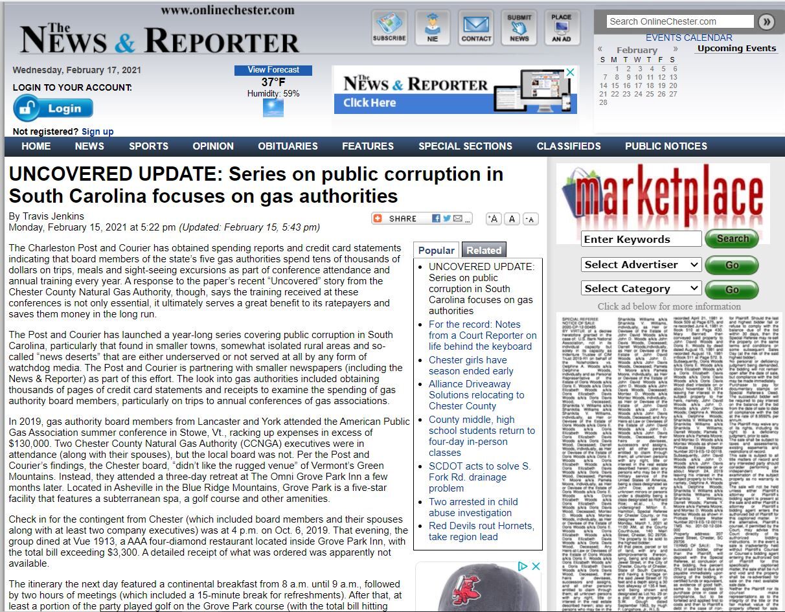
Task: Open the Place An Ad icon
Action: click(562, 28)
